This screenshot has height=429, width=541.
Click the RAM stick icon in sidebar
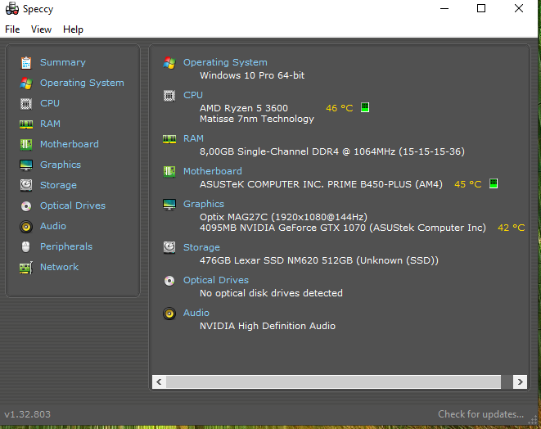[26, 124]
